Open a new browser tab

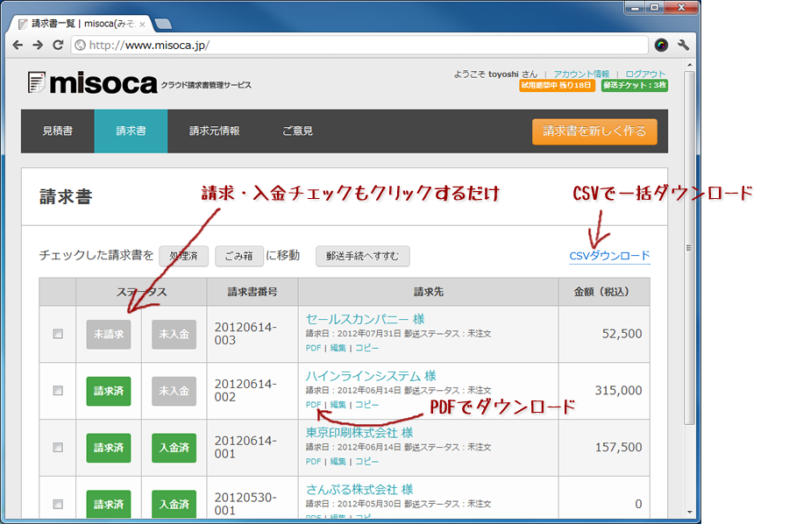tap(163, 24)
